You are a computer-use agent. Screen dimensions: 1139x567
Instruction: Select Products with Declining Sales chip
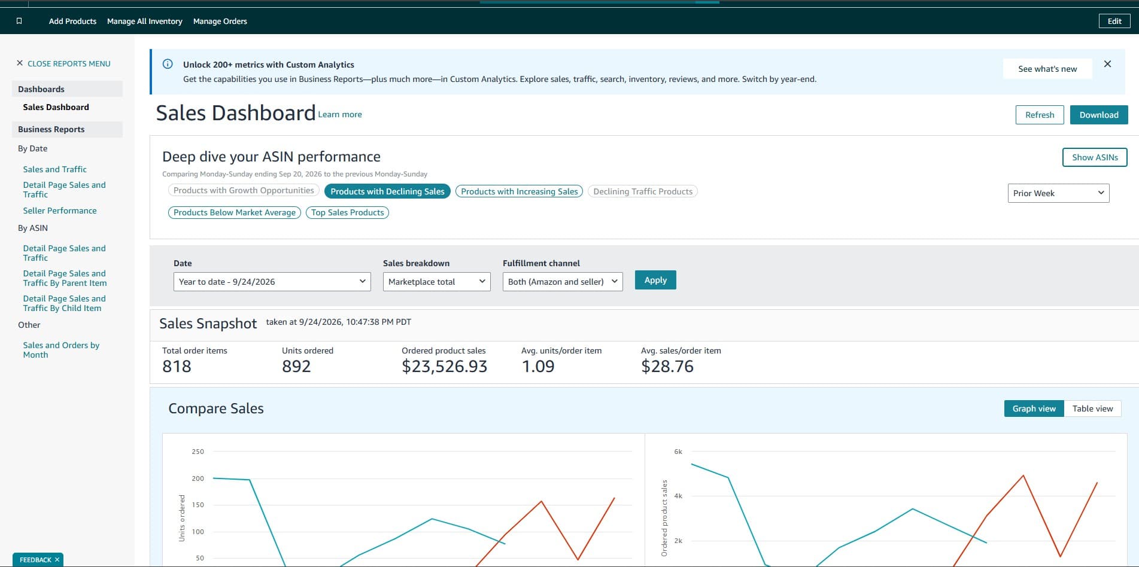(x=387, y=191)
